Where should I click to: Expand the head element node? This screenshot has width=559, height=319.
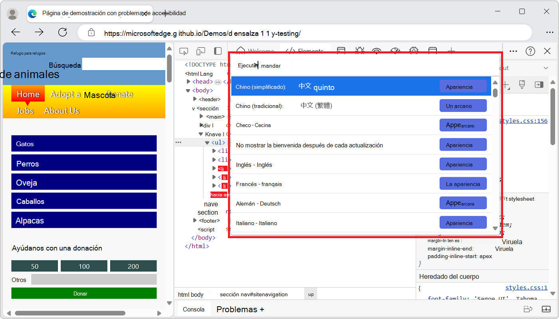point(188,82)
